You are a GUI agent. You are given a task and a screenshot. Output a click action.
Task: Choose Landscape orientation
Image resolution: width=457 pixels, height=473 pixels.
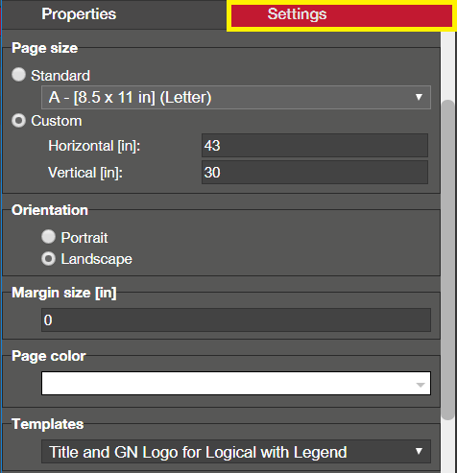[48, 259]
